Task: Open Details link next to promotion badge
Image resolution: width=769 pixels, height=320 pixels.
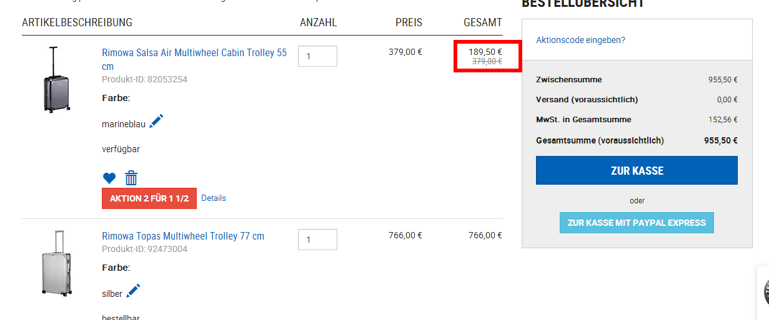Action: (x=214, y=198)
